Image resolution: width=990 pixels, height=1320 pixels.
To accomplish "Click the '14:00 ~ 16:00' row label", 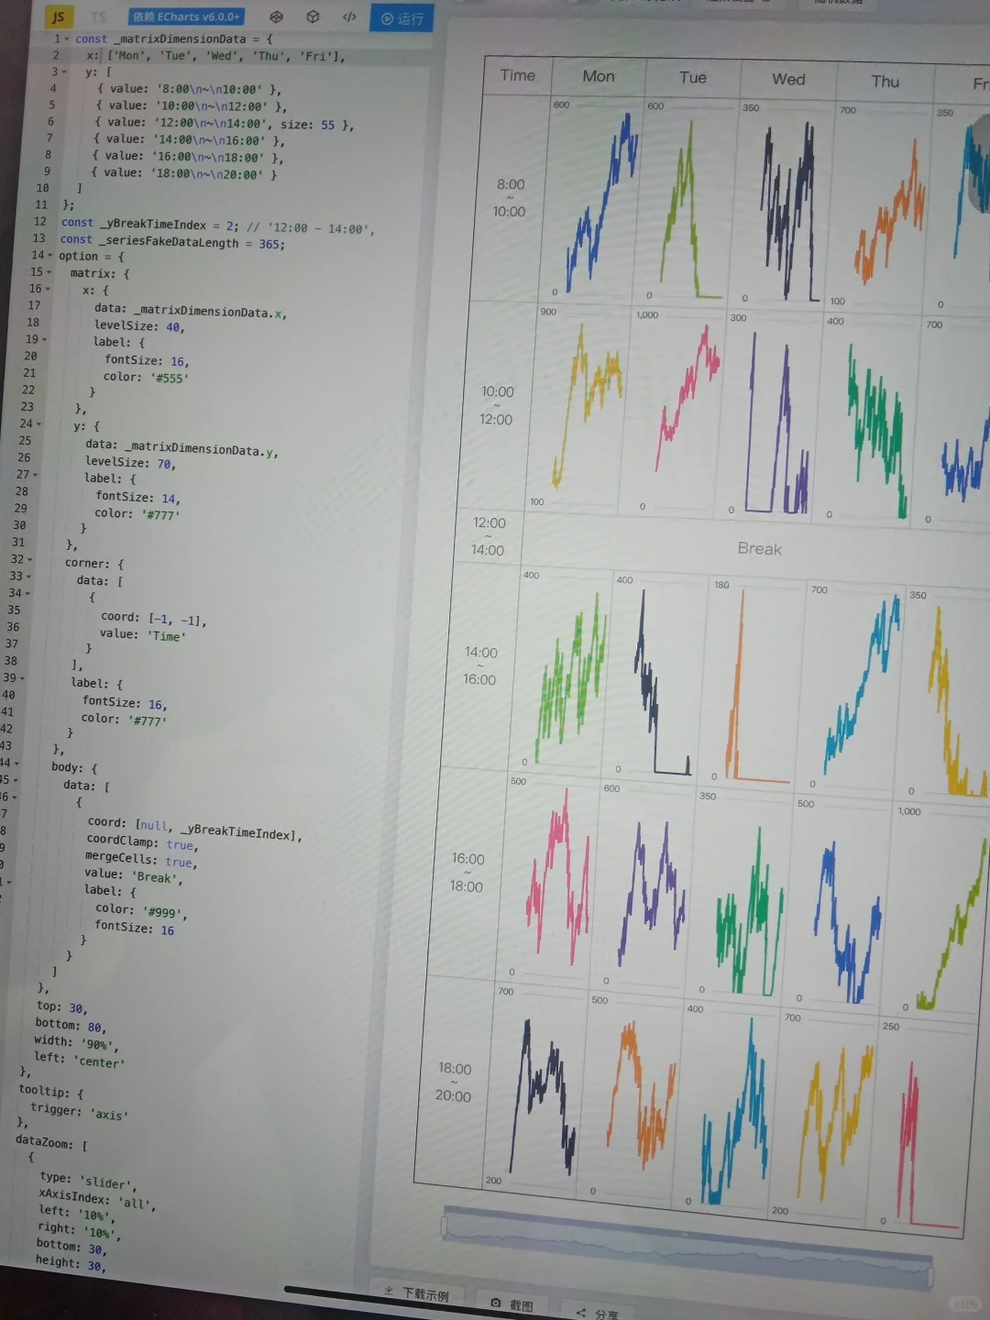I will tap(480, 666).
